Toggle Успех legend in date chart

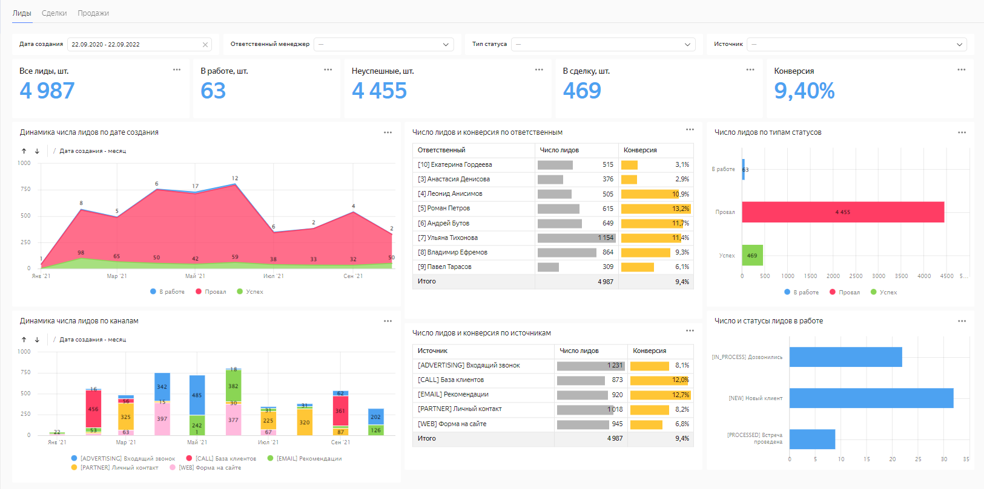coord(250,292)
